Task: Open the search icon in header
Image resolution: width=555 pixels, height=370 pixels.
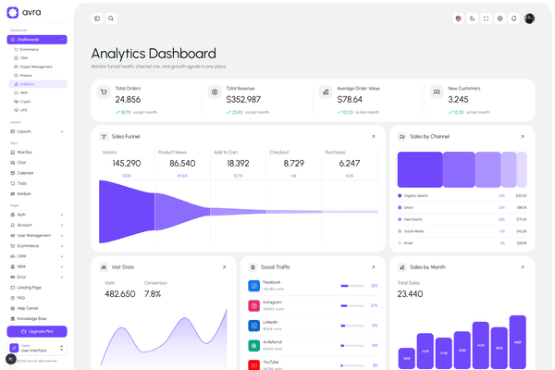Action: [x=111, y=18]
